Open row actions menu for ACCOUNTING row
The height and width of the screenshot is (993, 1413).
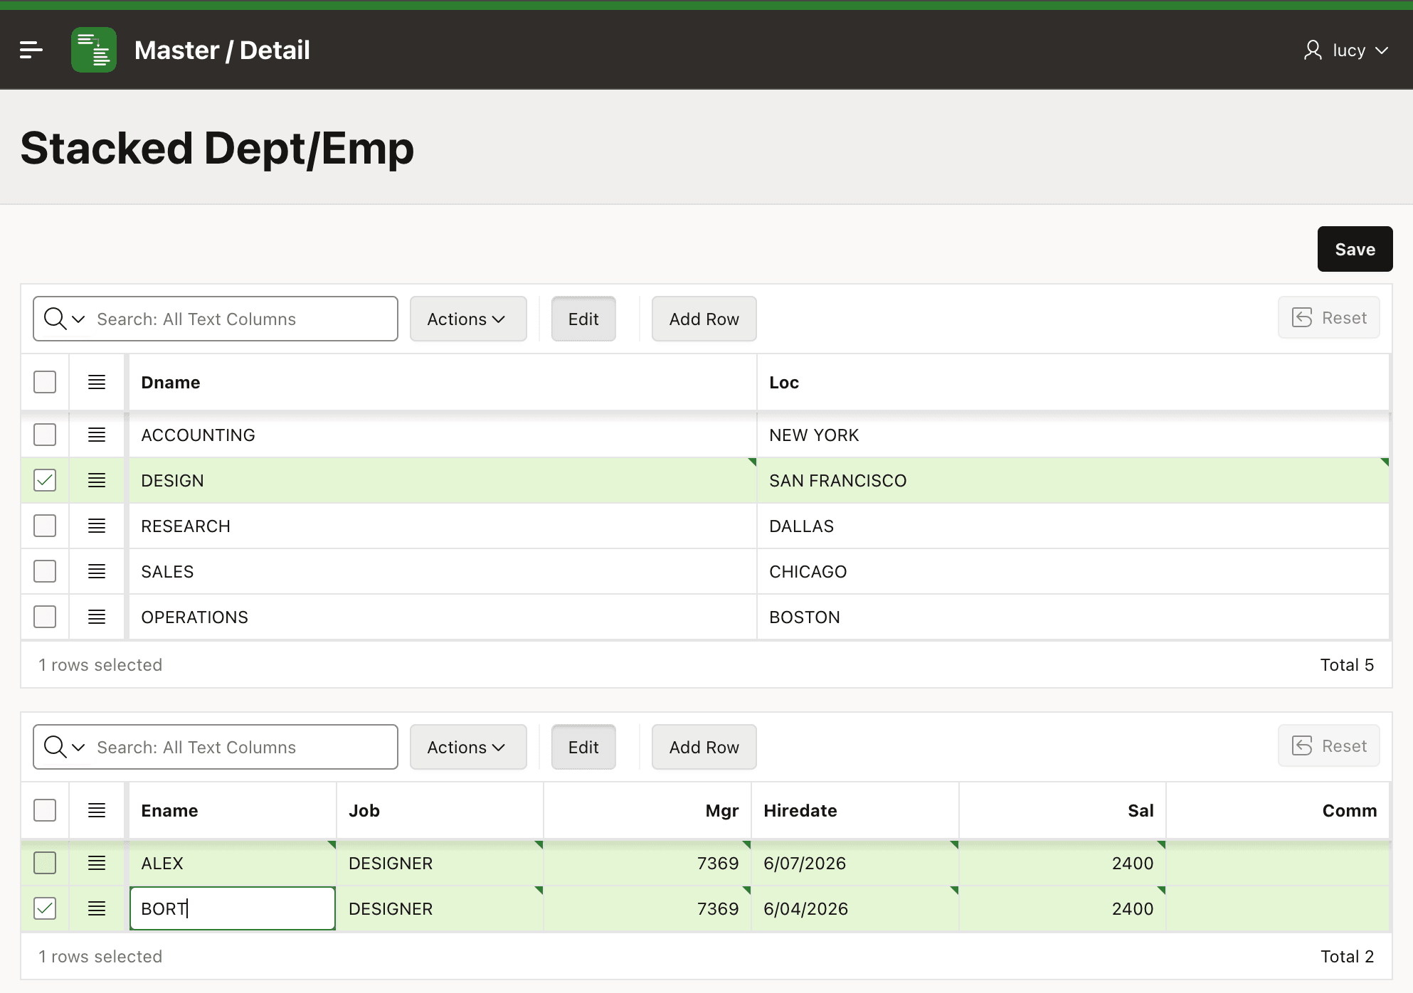click(x=97, y=435)
